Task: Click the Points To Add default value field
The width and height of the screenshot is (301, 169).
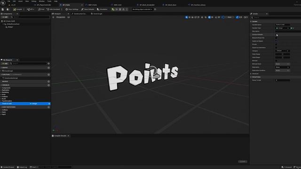Action: click(x=283, y=80)
